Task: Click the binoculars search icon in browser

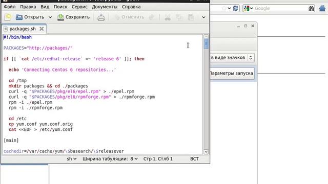Action: pyautogui.click(x=311, y=8)
